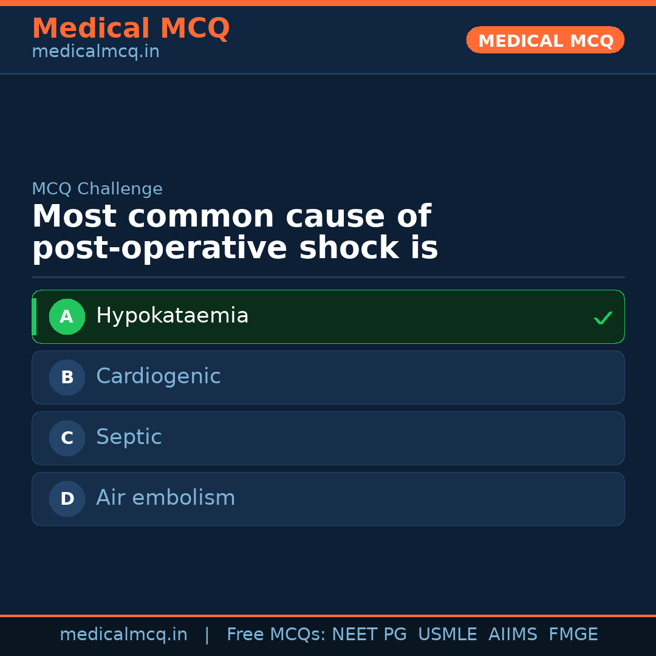
Task: Click the post-operative shock question heading
Action: tap(234, 233)
